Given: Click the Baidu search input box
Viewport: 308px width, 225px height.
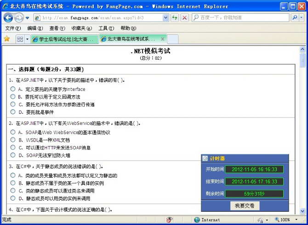Looking at the screenshot, I should [240, 18].
